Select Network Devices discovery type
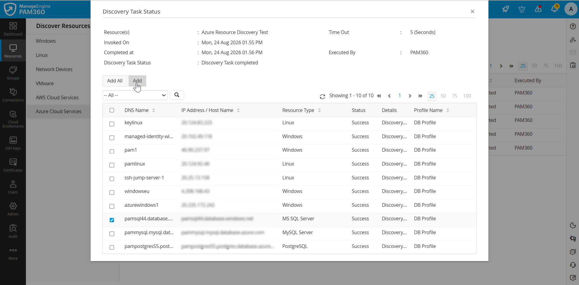Screen dimensions: 579x285 [x=54, y=69]
